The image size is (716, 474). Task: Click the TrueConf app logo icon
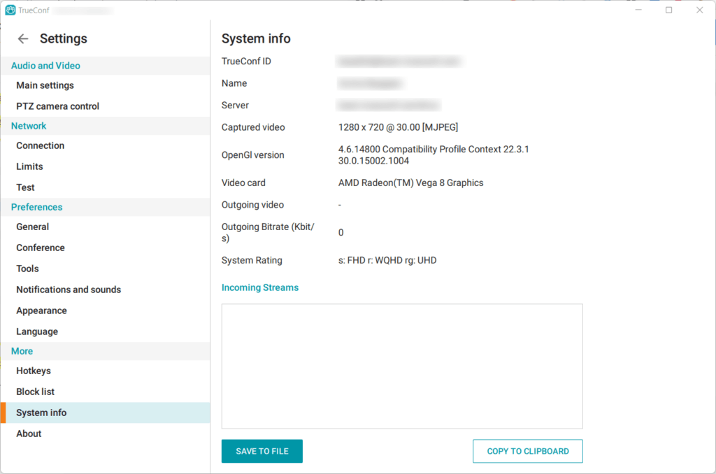10,10
